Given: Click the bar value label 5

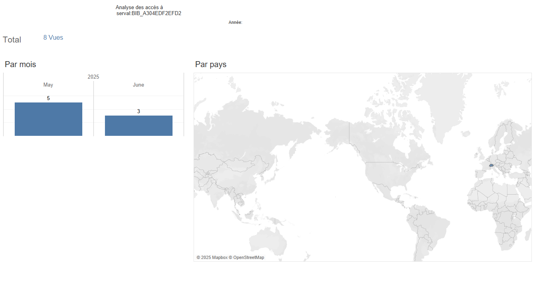Looking at the screenshot, I should click(x=48, y=98).
